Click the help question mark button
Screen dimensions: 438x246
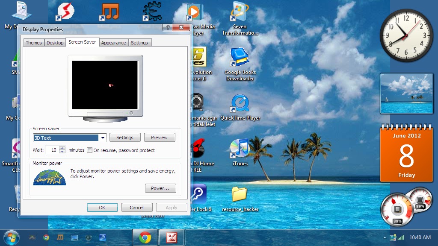pos(168,27)
